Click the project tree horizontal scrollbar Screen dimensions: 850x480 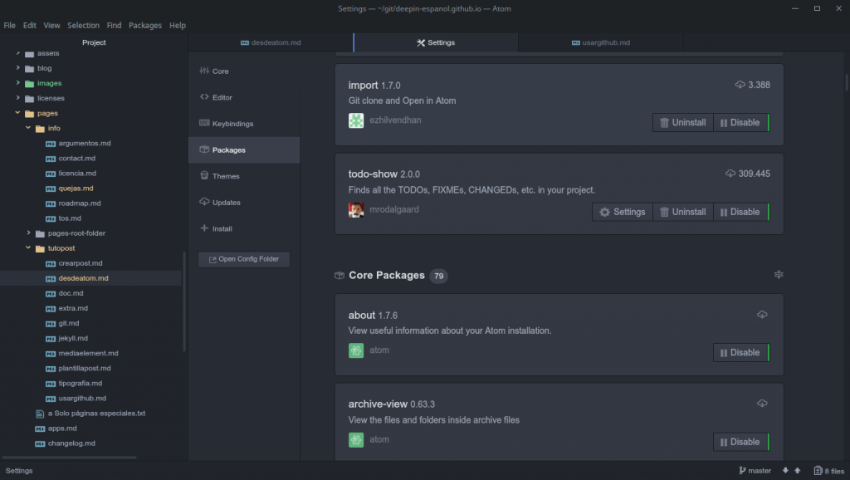70,458
